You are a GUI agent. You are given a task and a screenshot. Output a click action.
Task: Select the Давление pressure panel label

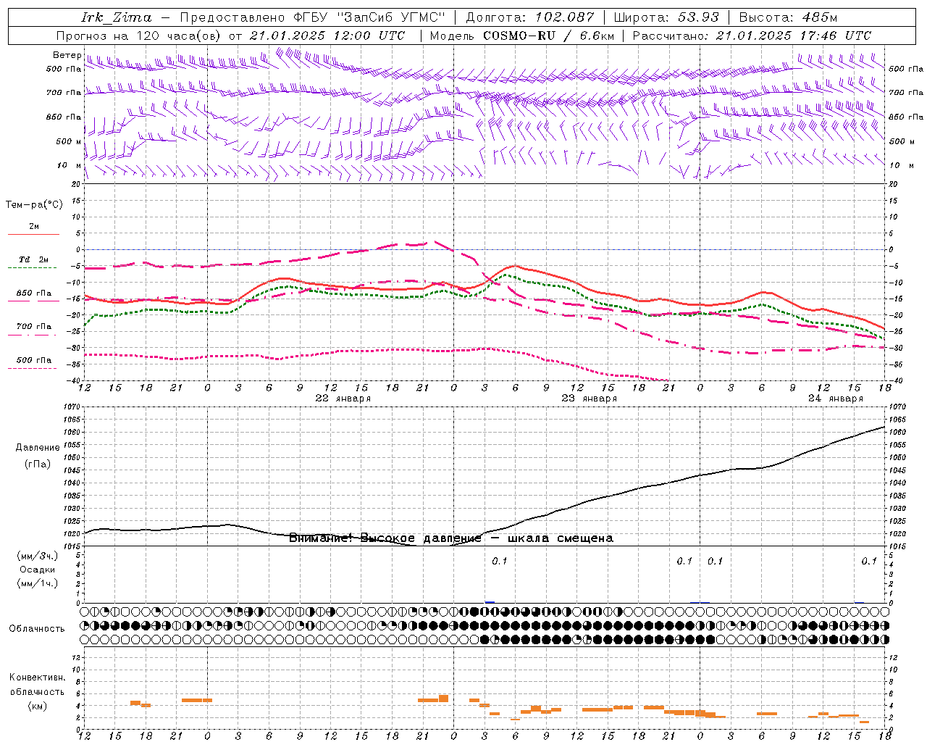(x=38, y=448)
